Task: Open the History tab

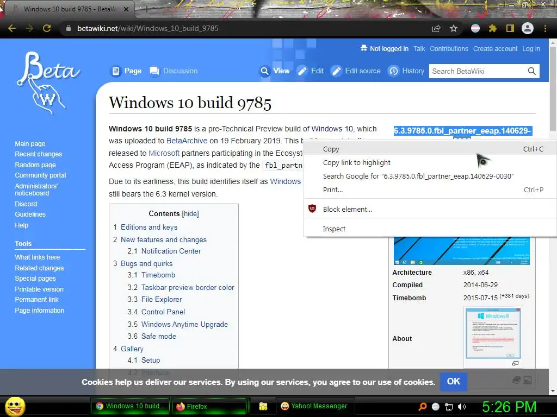Action: 406,71
